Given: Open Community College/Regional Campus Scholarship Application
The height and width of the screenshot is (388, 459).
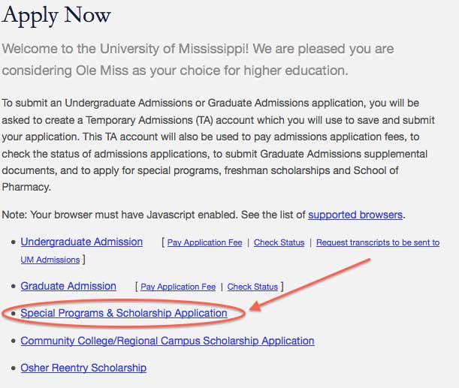Looking at the screenshot, I should click(x=168, y=341).
